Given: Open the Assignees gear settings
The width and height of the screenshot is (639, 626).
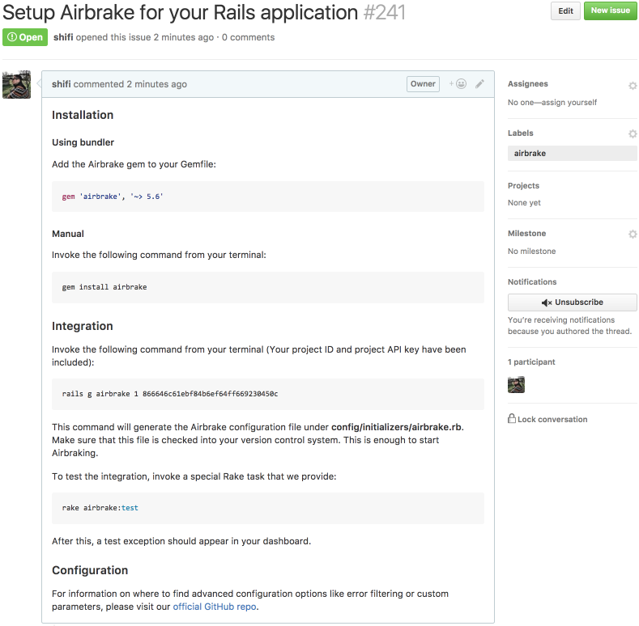Looking at the screenshot, I should tap(633, 86).
